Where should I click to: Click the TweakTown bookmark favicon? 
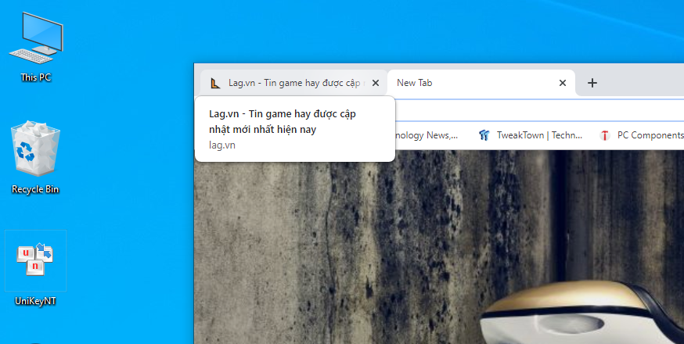pyautogui.click(x=484, y=135)
